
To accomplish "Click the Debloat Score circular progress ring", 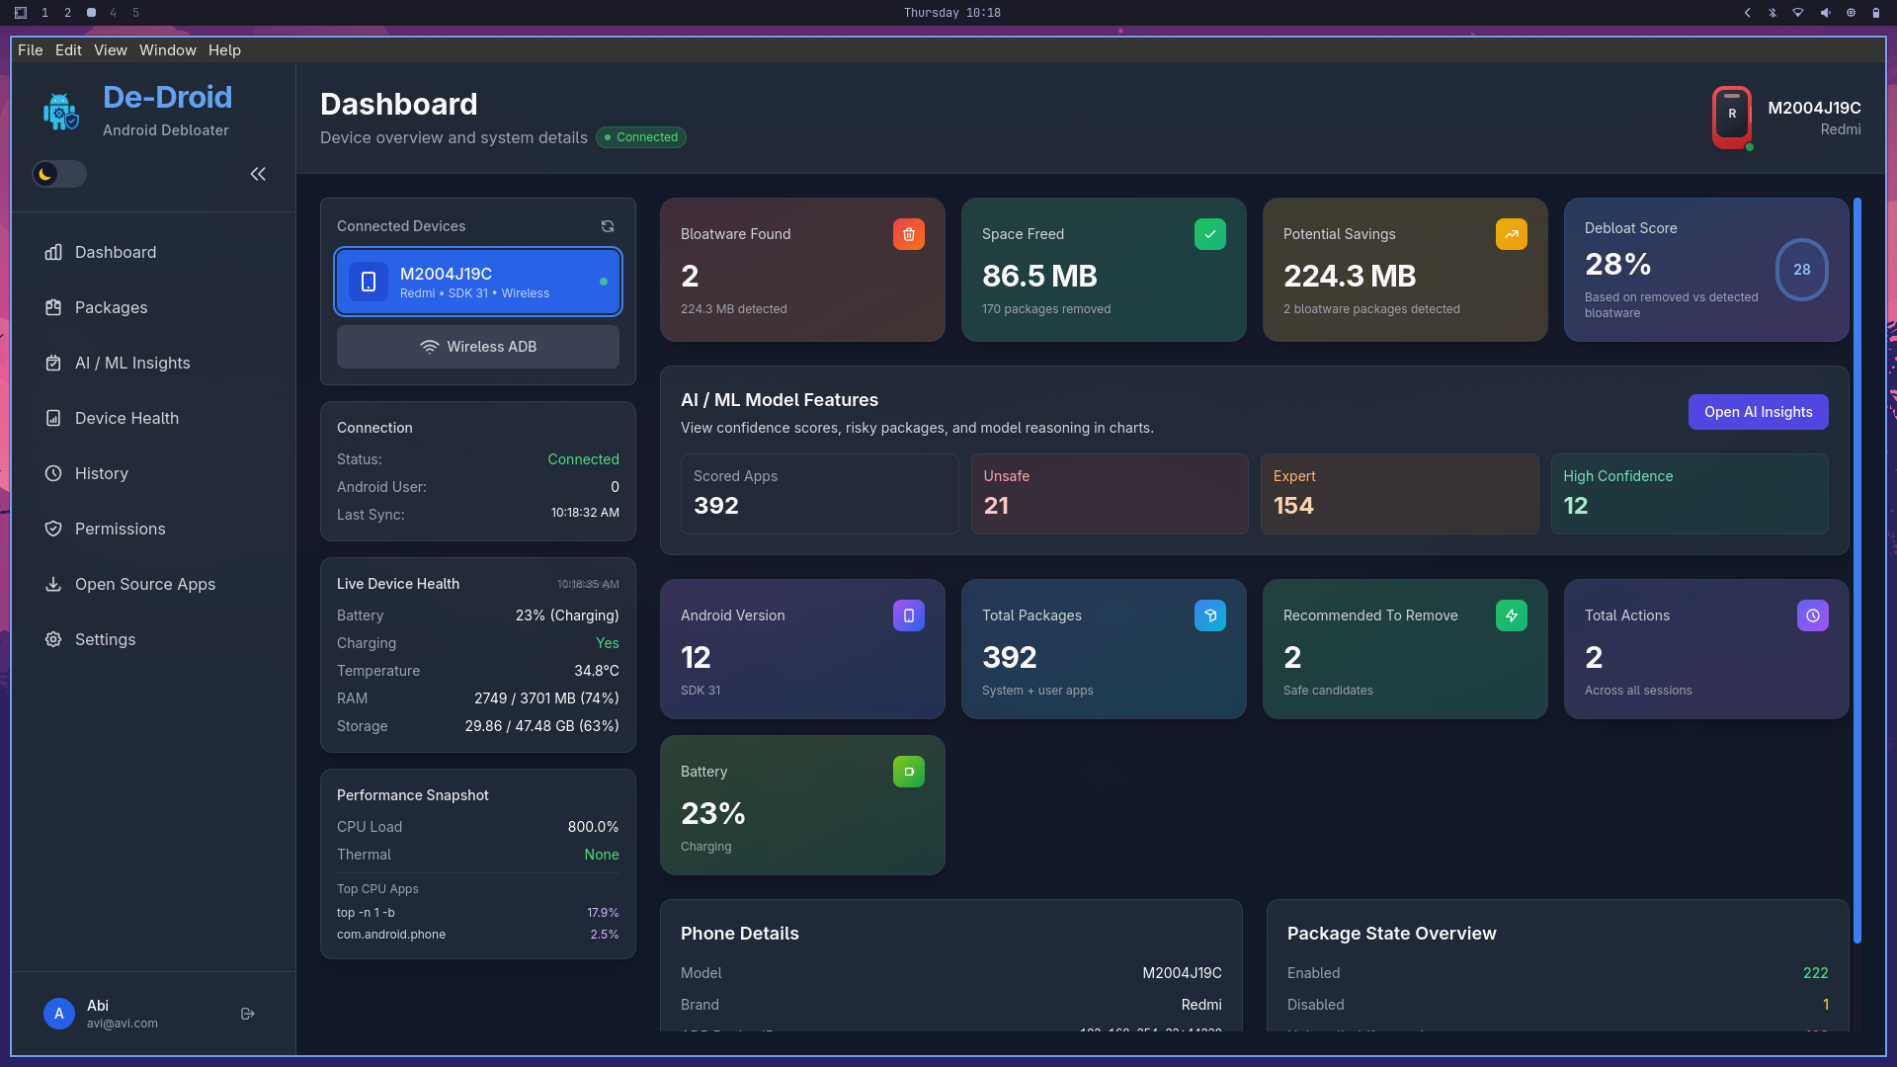I will click(1801, 270).
